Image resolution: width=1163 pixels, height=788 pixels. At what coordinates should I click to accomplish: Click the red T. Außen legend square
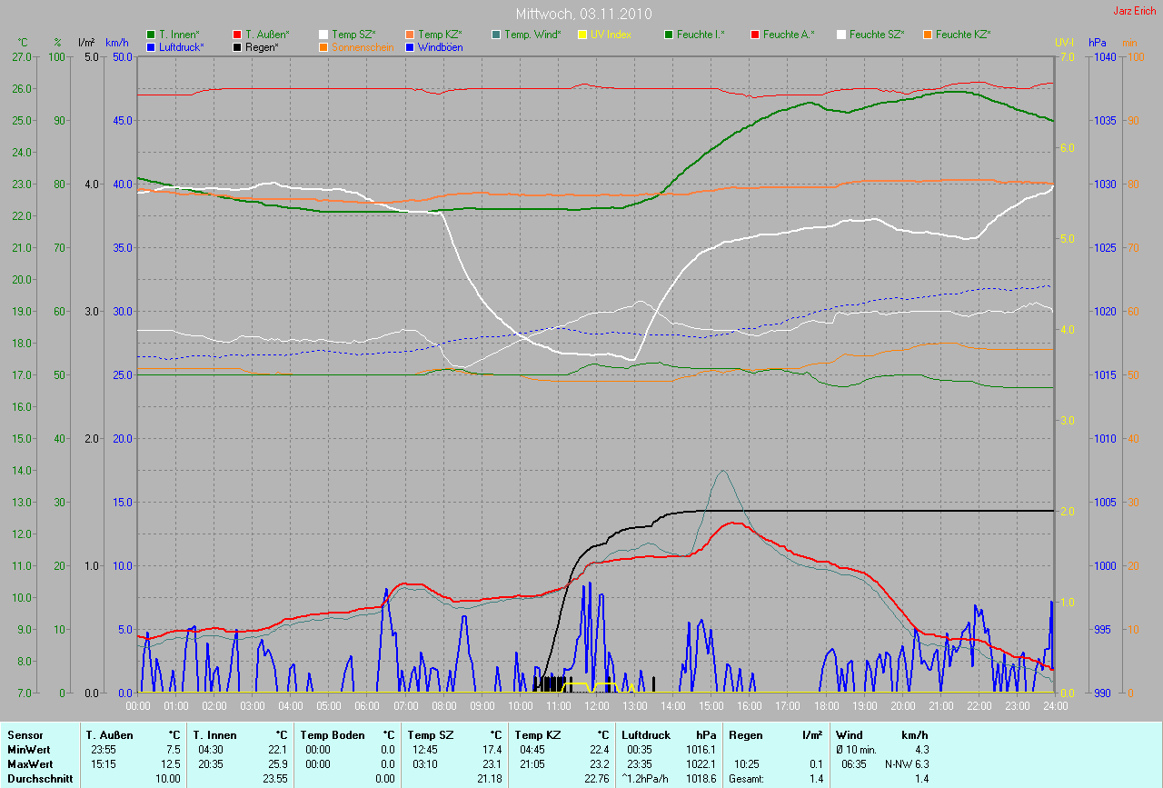click(237, 35)
